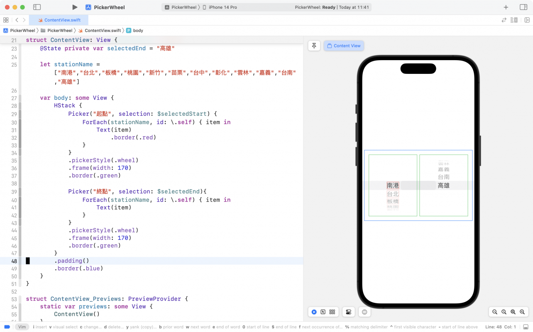Open the PickerWheel scheme selector

[181, 7]
